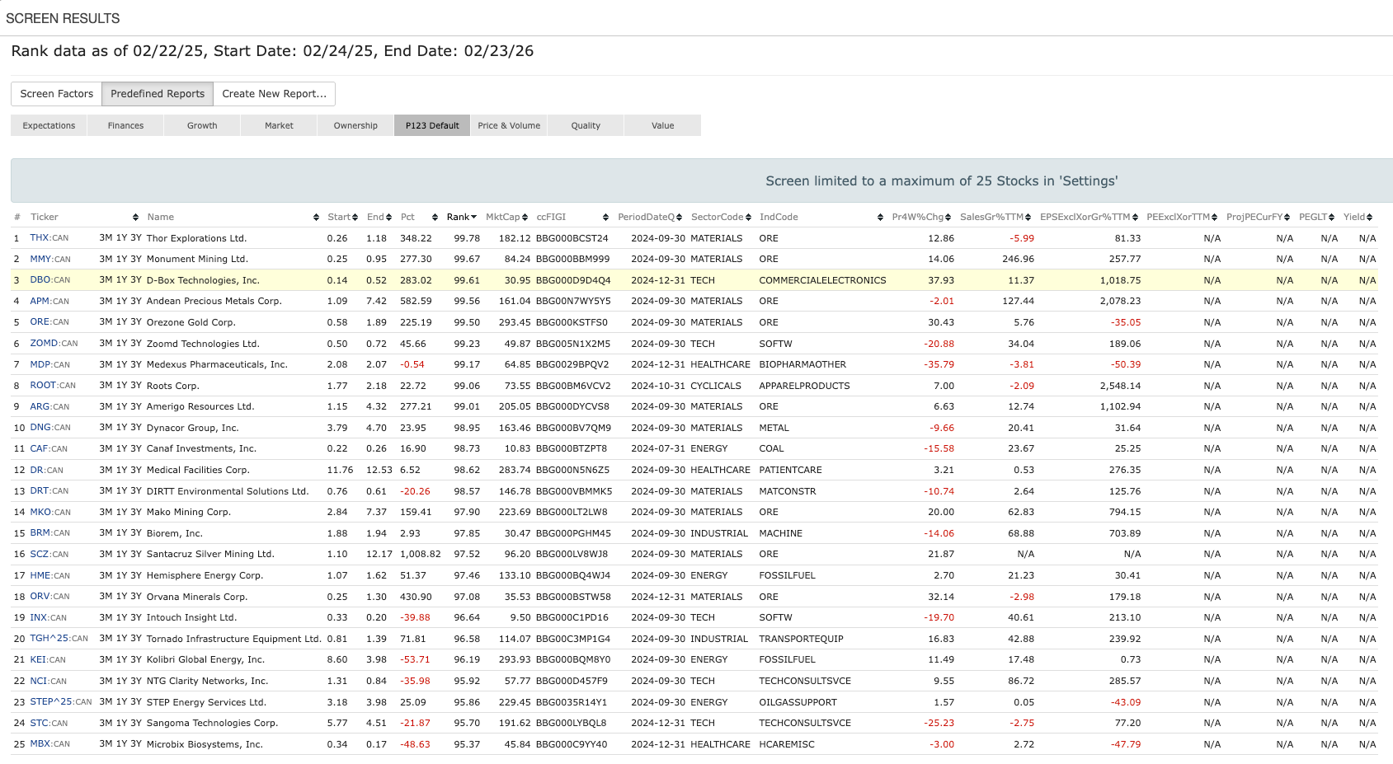
Task: Click the BBG000LYBQL8 ccFIGI value
Action: (x=572, y=723)
